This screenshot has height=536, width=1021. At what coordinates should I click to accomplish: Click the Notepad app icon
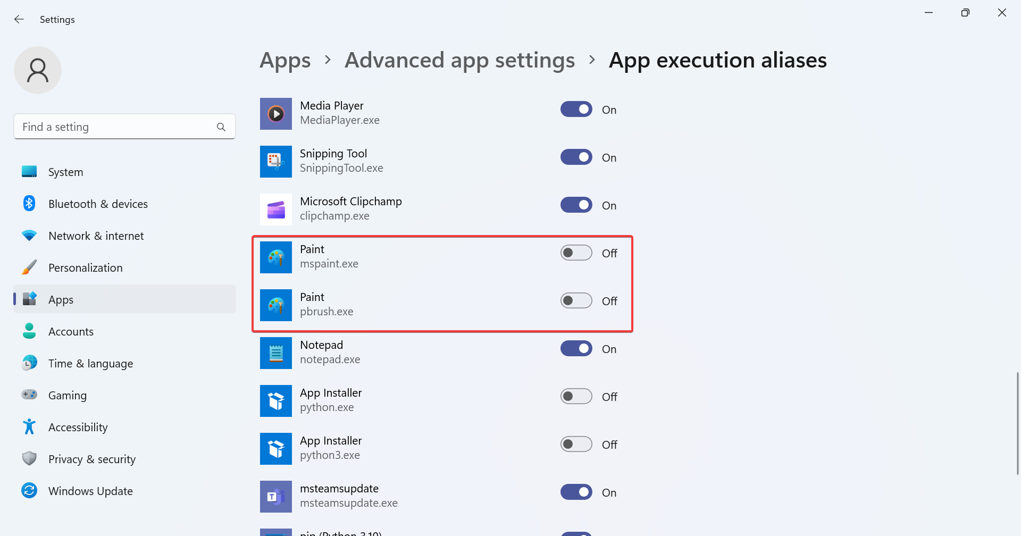(x=275, y=353)
